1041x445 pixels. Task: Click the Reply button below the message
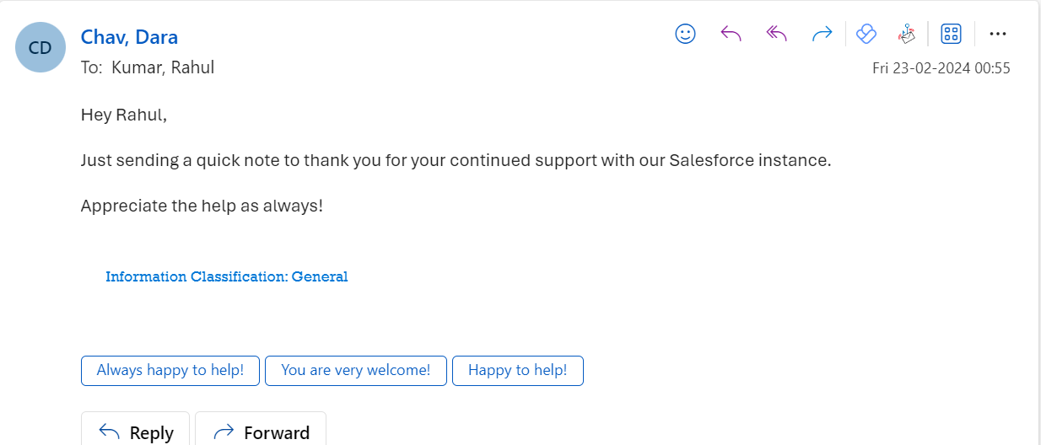[x=136, y=432]
